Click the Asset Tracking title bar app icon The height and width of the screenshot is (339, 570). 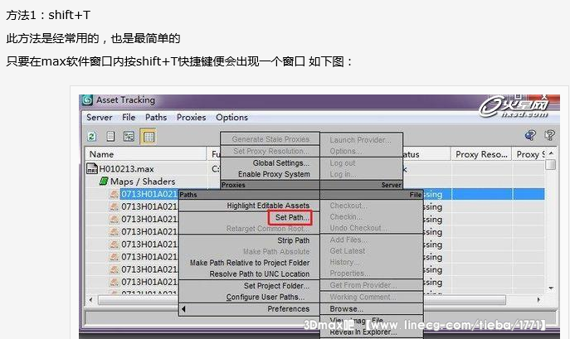(87, 100)
